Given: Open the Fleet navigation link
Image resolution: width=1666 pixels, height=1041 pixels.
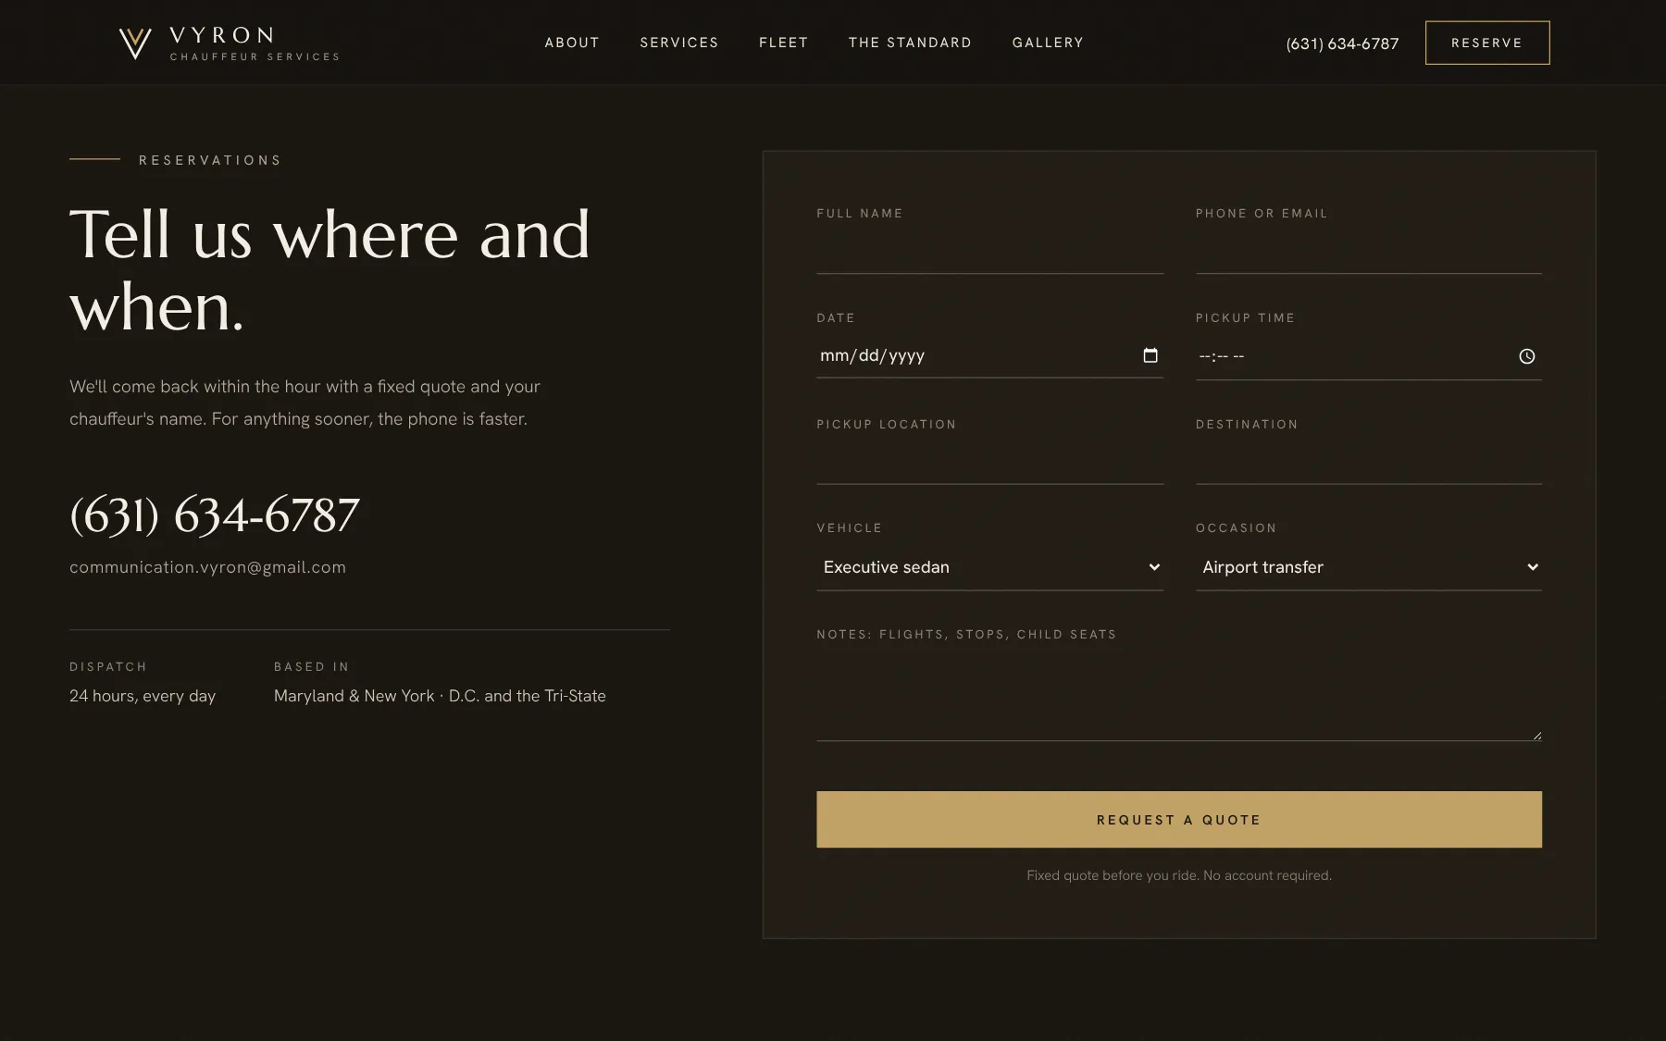Looking at the screenshot, I should pyautogui.click(x=784, y=43).
